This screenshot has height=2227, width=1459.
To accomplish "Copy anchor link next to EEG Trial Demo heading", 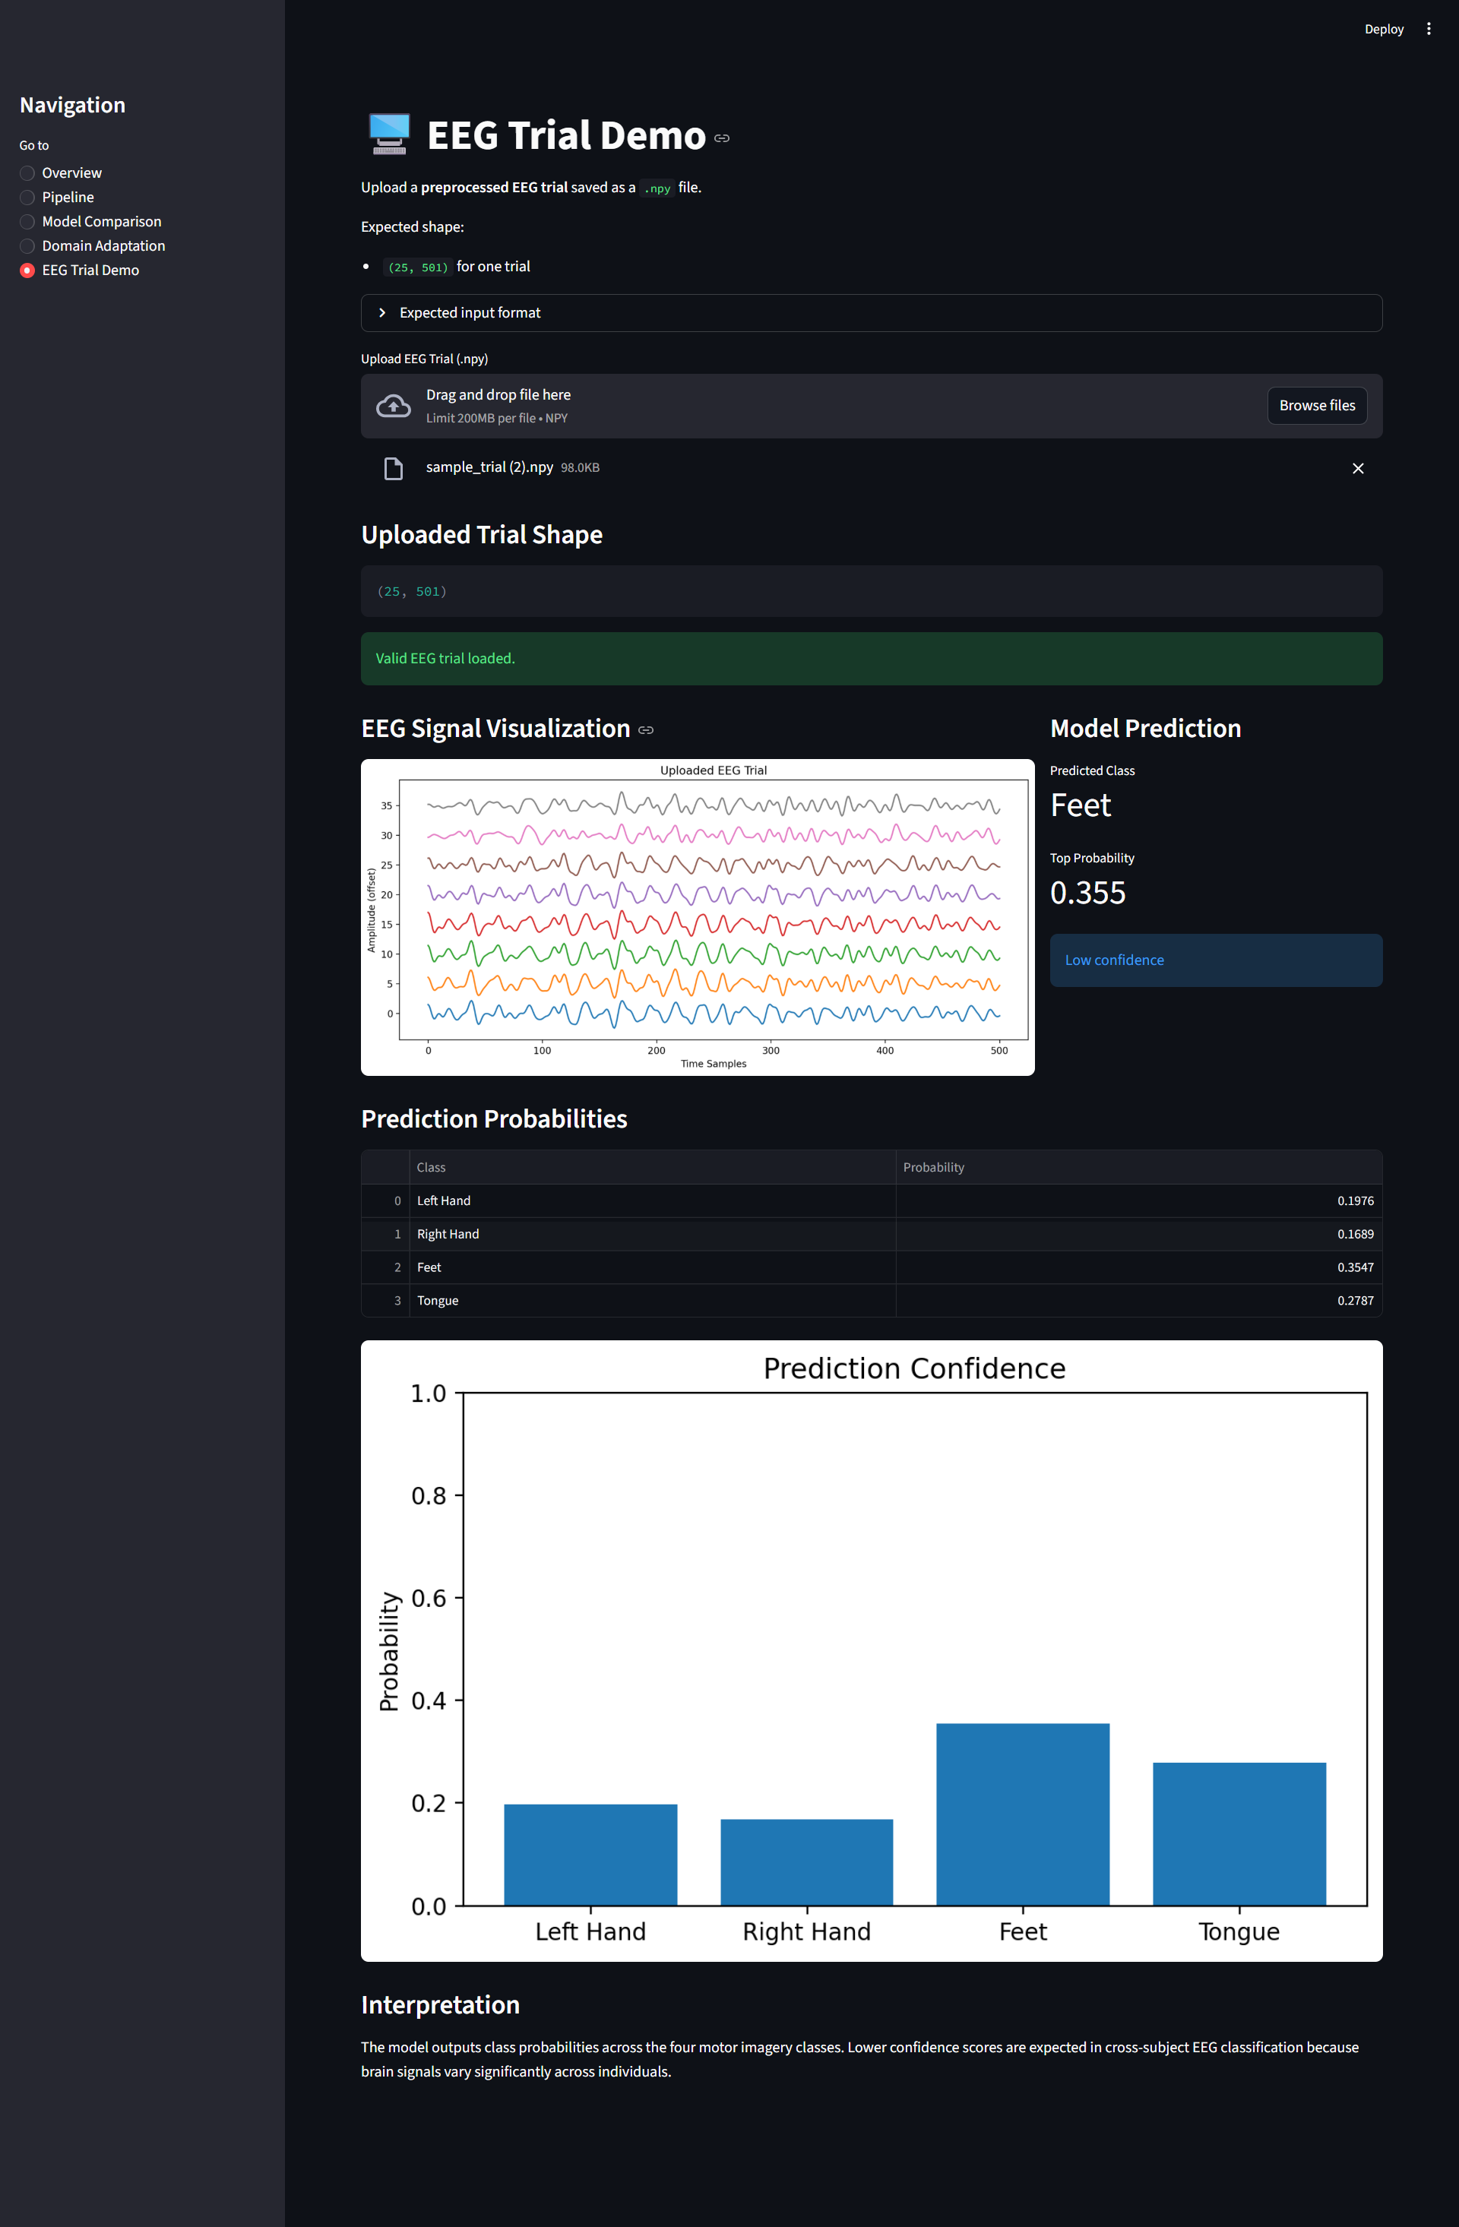I will (722, 138).
